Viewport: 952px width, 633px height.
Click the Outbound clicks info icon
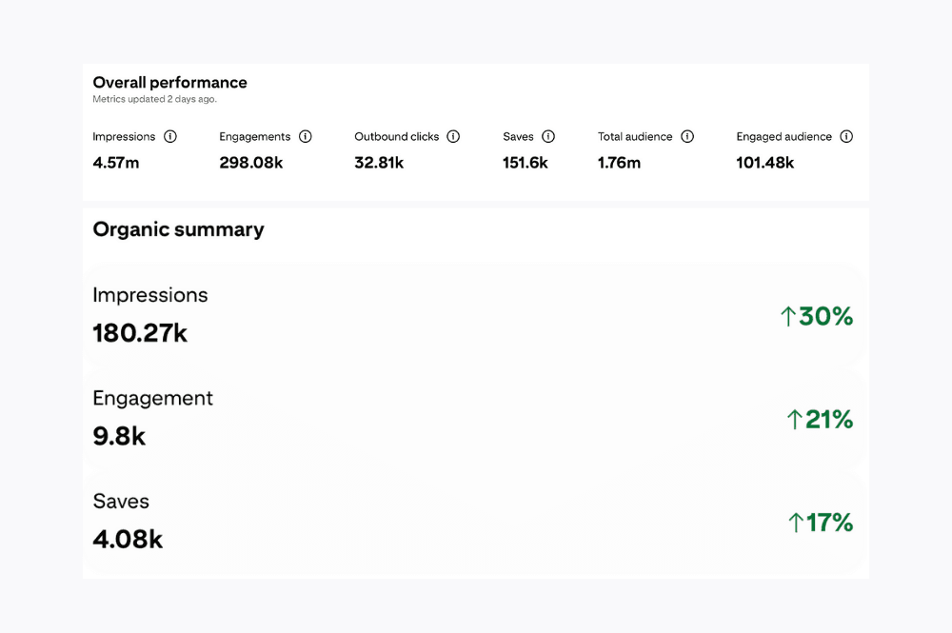tap(453, 136)
